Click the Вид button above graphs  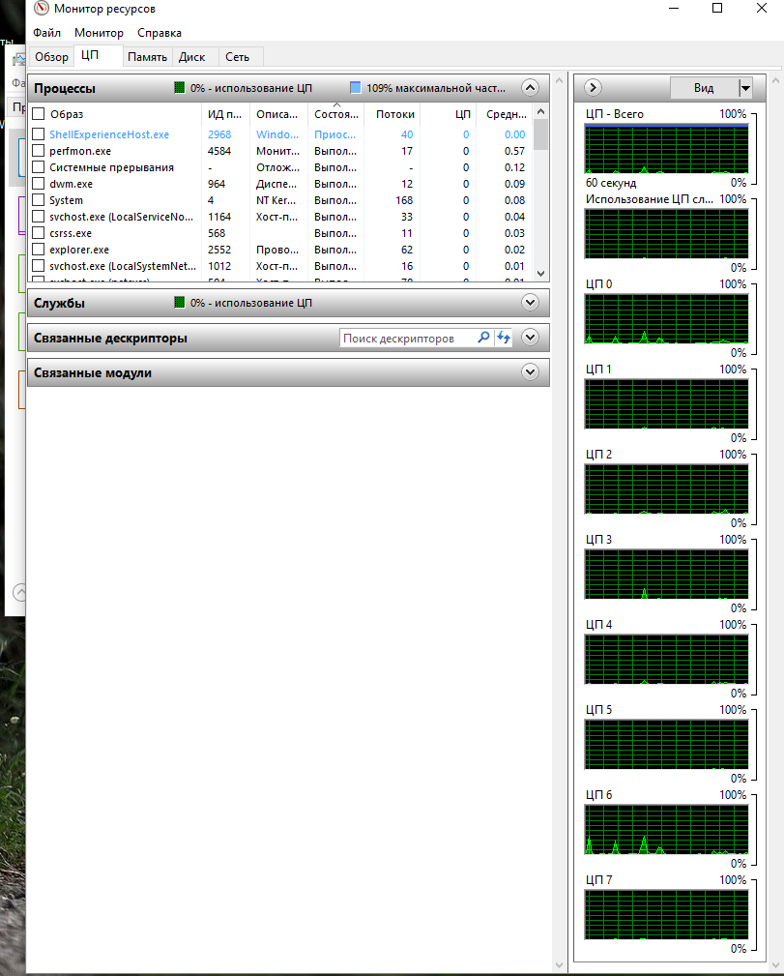pos(704,88)
